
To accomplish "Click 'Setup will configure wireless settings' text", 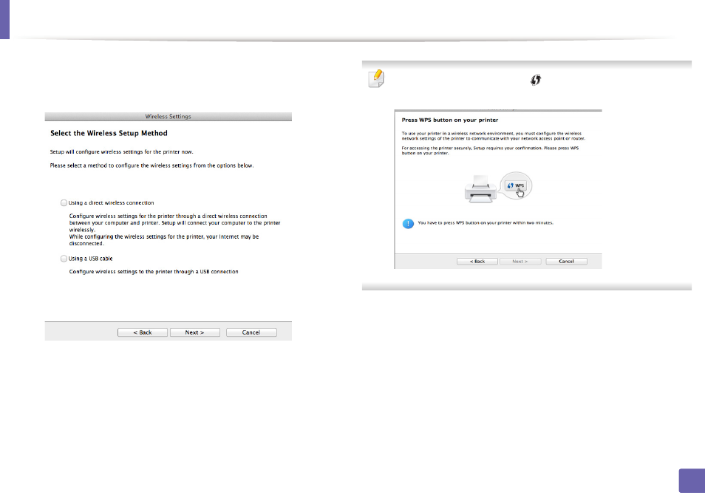I will click(121, 152).
